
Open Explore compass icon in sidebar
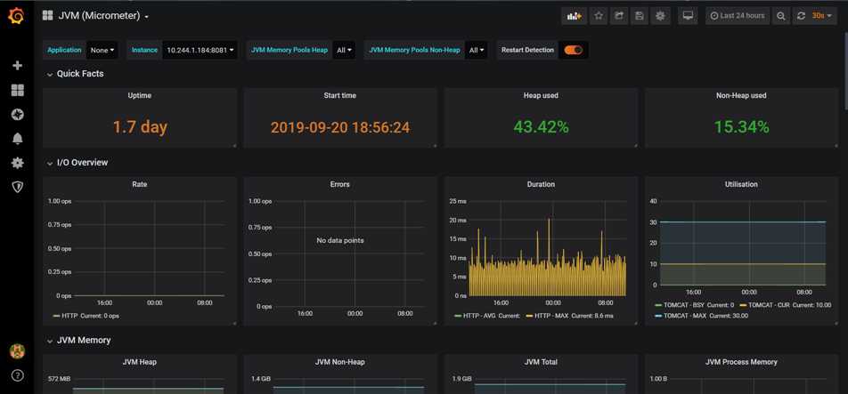[x=17, y=115]
